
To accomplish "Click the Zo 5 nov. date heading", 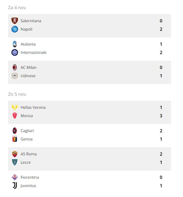I will [17, 94].
